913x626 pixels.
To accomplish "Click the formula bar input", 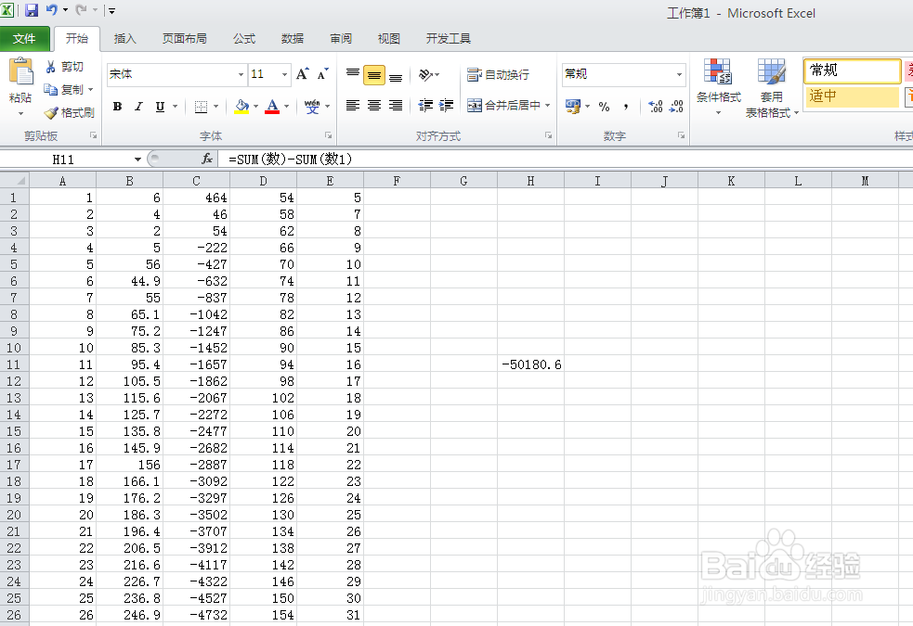I will tap(565, 160).
